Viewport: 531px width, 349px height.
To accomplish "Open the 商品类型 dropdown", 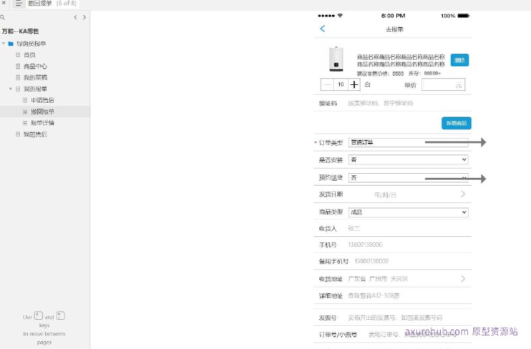I will (x=408, y=212).
